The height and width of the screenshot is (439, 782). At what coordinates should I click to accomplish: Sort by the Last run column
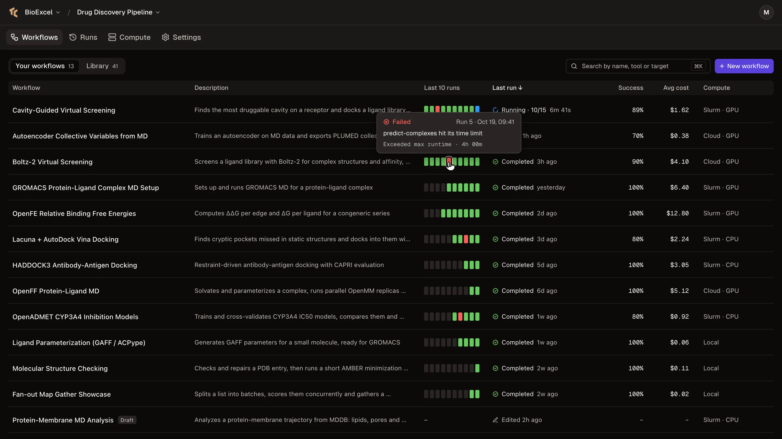tap(507, 88)
